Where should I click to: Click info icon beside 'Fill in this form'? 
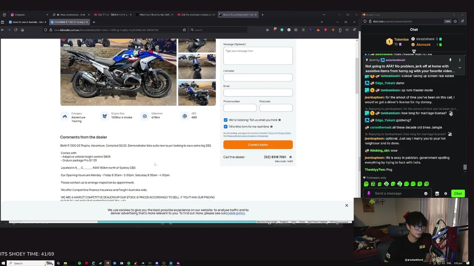(271, 127)
